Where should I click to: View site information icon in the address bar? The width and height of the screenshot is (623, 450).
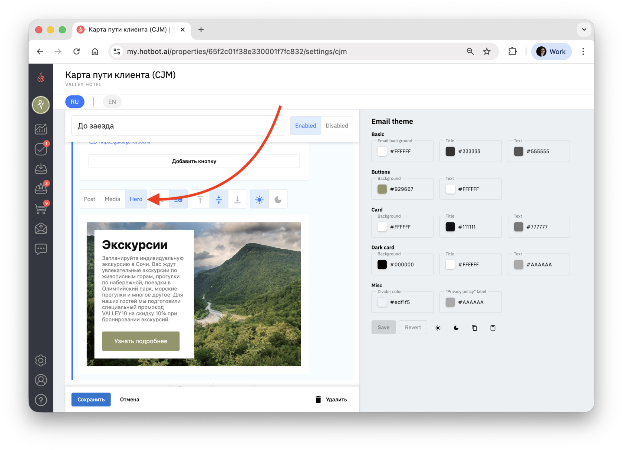click(x=117, y=52)
